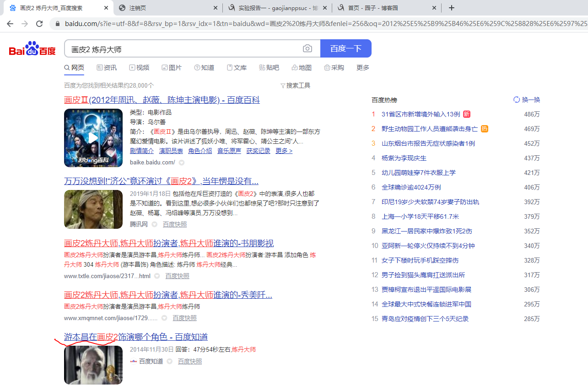This screenshot has width=588, height=390.
Task: Open 秀美阡 炼丹大师扮演者 result
Action: point(168,295)
